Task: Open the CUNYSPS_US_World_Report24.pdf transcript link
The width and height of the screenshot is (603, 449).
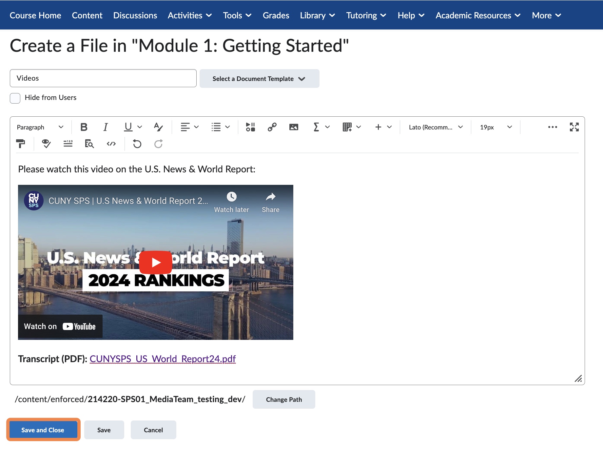Action: coord(162,359)
